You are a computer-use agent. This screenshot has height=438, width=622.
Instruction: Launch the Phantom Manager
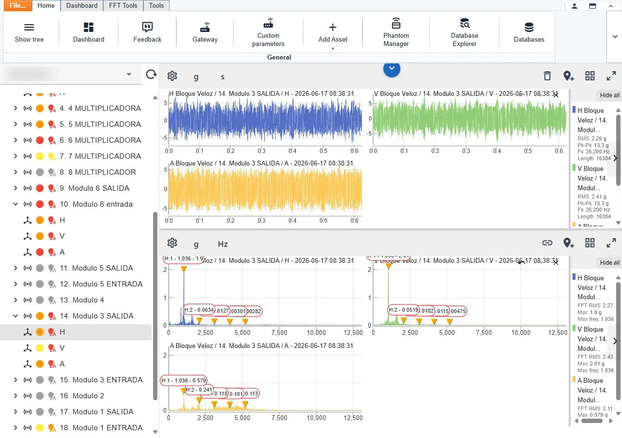(x=396, y=32)
